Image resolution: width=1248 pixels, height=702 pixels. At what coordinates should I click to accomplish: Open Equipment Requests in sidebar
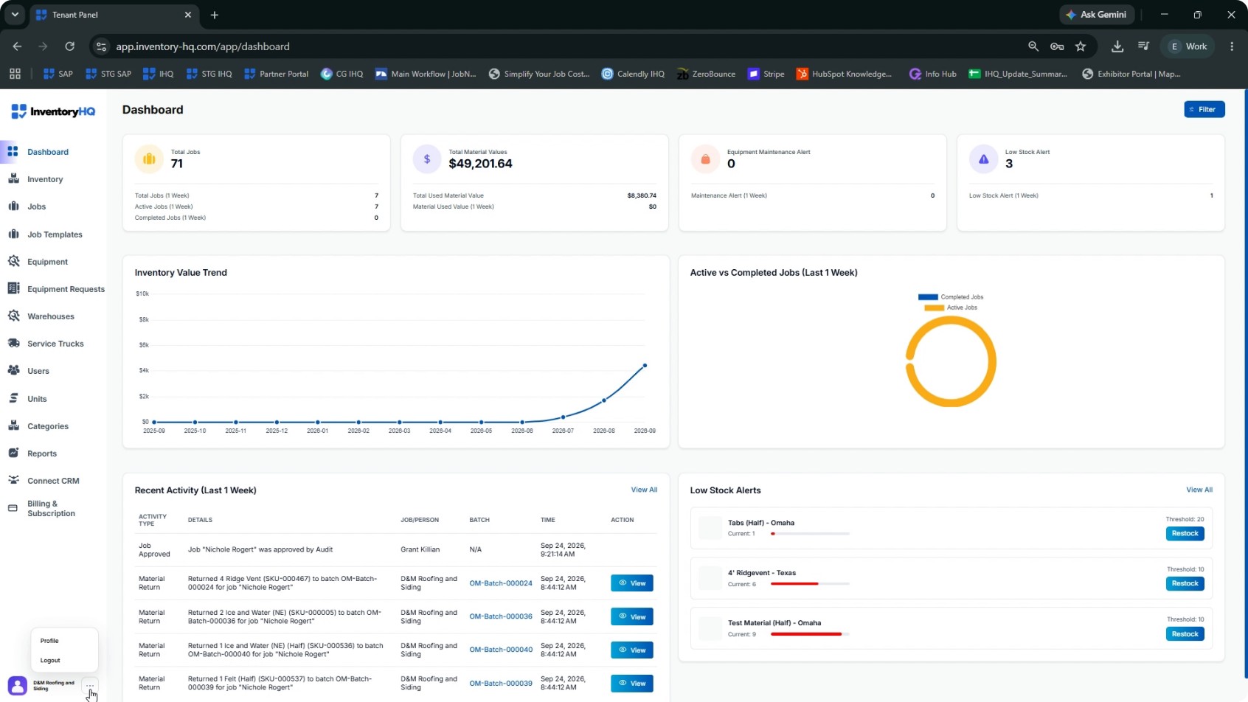(x=66, y=289)
